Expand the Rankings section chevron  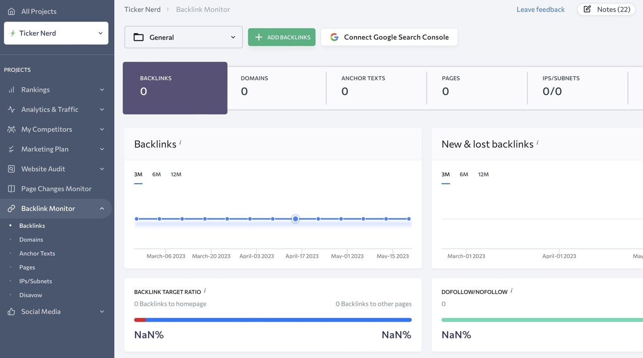[102, 90]
